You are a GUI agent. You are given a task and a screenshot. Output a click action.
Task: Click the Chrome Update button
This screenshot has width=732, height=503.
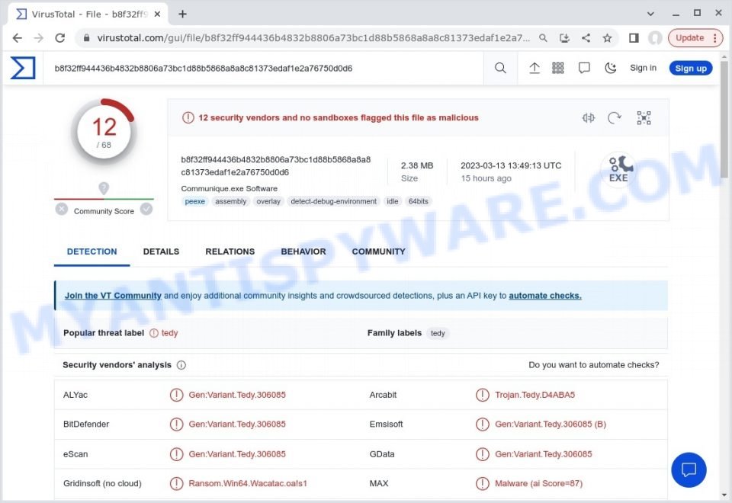[x=695, y=38]
